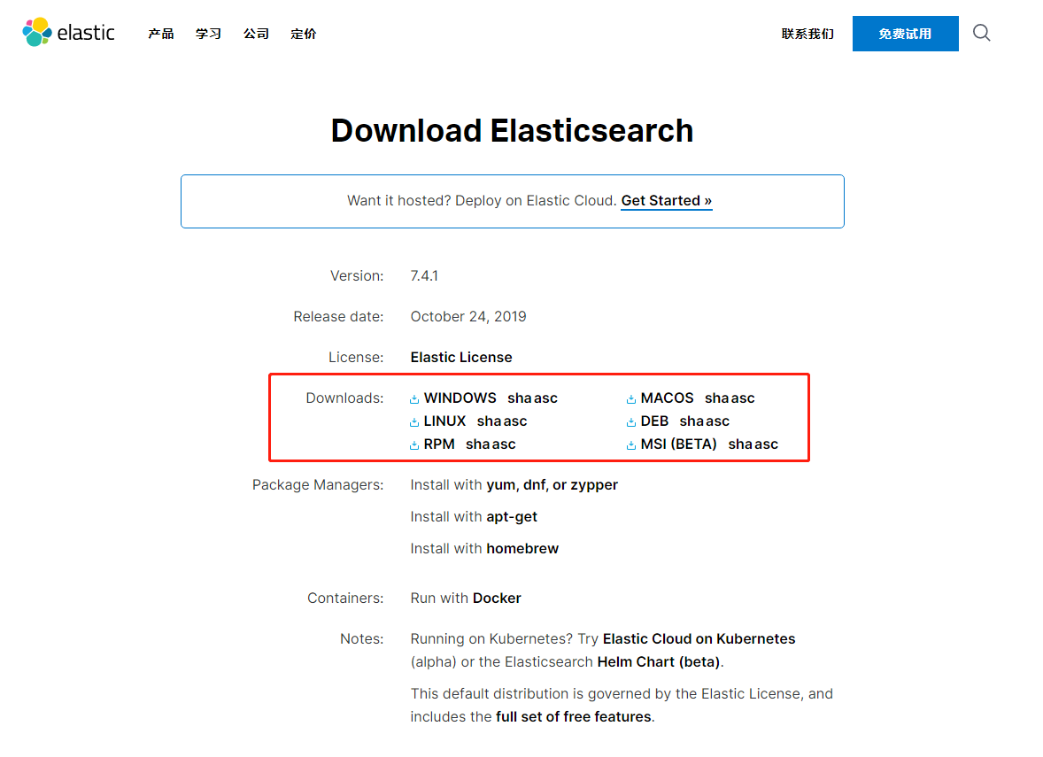Click the asc link next to MACOS
The width and height of the screenshot is (1043, 757).
coord(743,398)
